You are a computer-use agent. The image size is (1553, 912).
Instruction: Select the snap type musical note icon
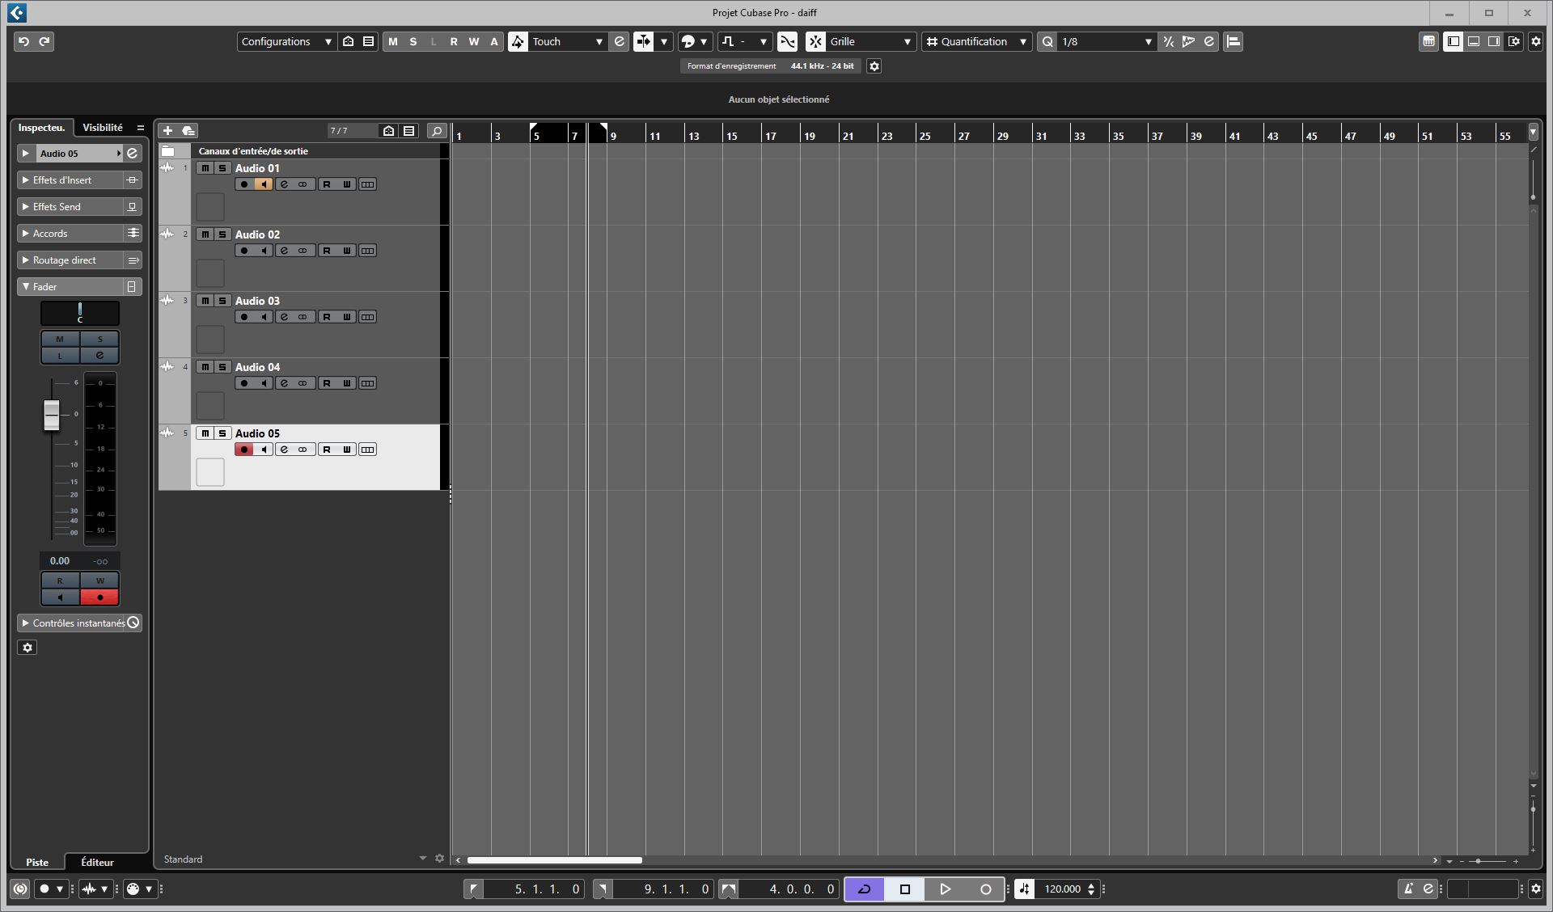(729, 41)
